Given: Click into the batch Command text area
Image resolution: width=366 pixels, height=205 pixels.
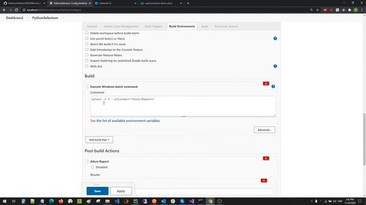Looking at the screenshot, I should click(183, 106).
